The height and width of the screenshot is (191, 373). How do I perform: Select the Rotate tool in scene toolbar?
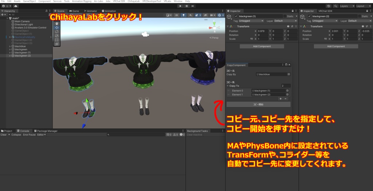pyautogui.click(x=56, y=32)
